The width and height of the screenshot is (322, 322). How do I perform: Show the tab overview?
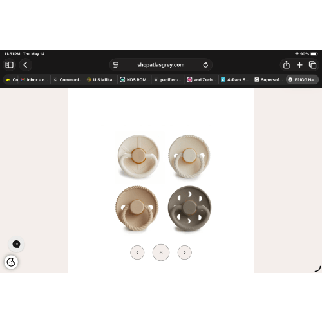[312, 65]
